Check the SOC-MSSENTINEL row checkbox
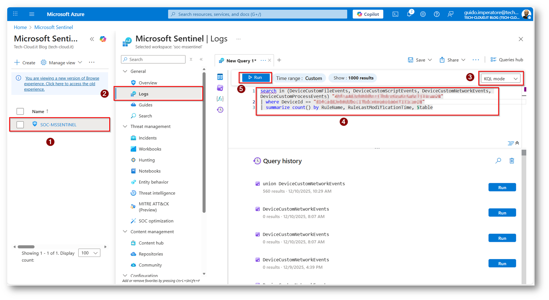Image resolution: width=549 pixels, height=300 pixels. (20, 125)
